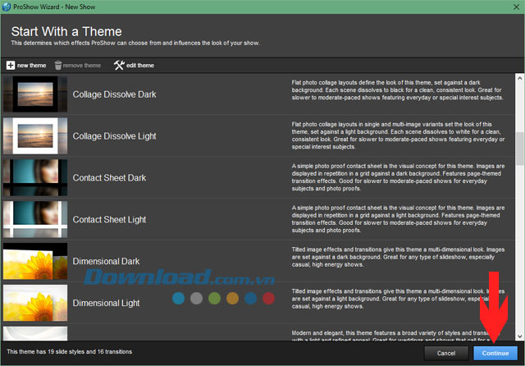Click the scrollbar up arrow
Viewport: 525px width, 366px height.
pos(519,78)
